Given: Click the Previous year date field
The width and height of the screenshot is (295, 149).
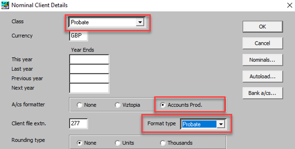Looking at the screenshot, I should 89,78.
